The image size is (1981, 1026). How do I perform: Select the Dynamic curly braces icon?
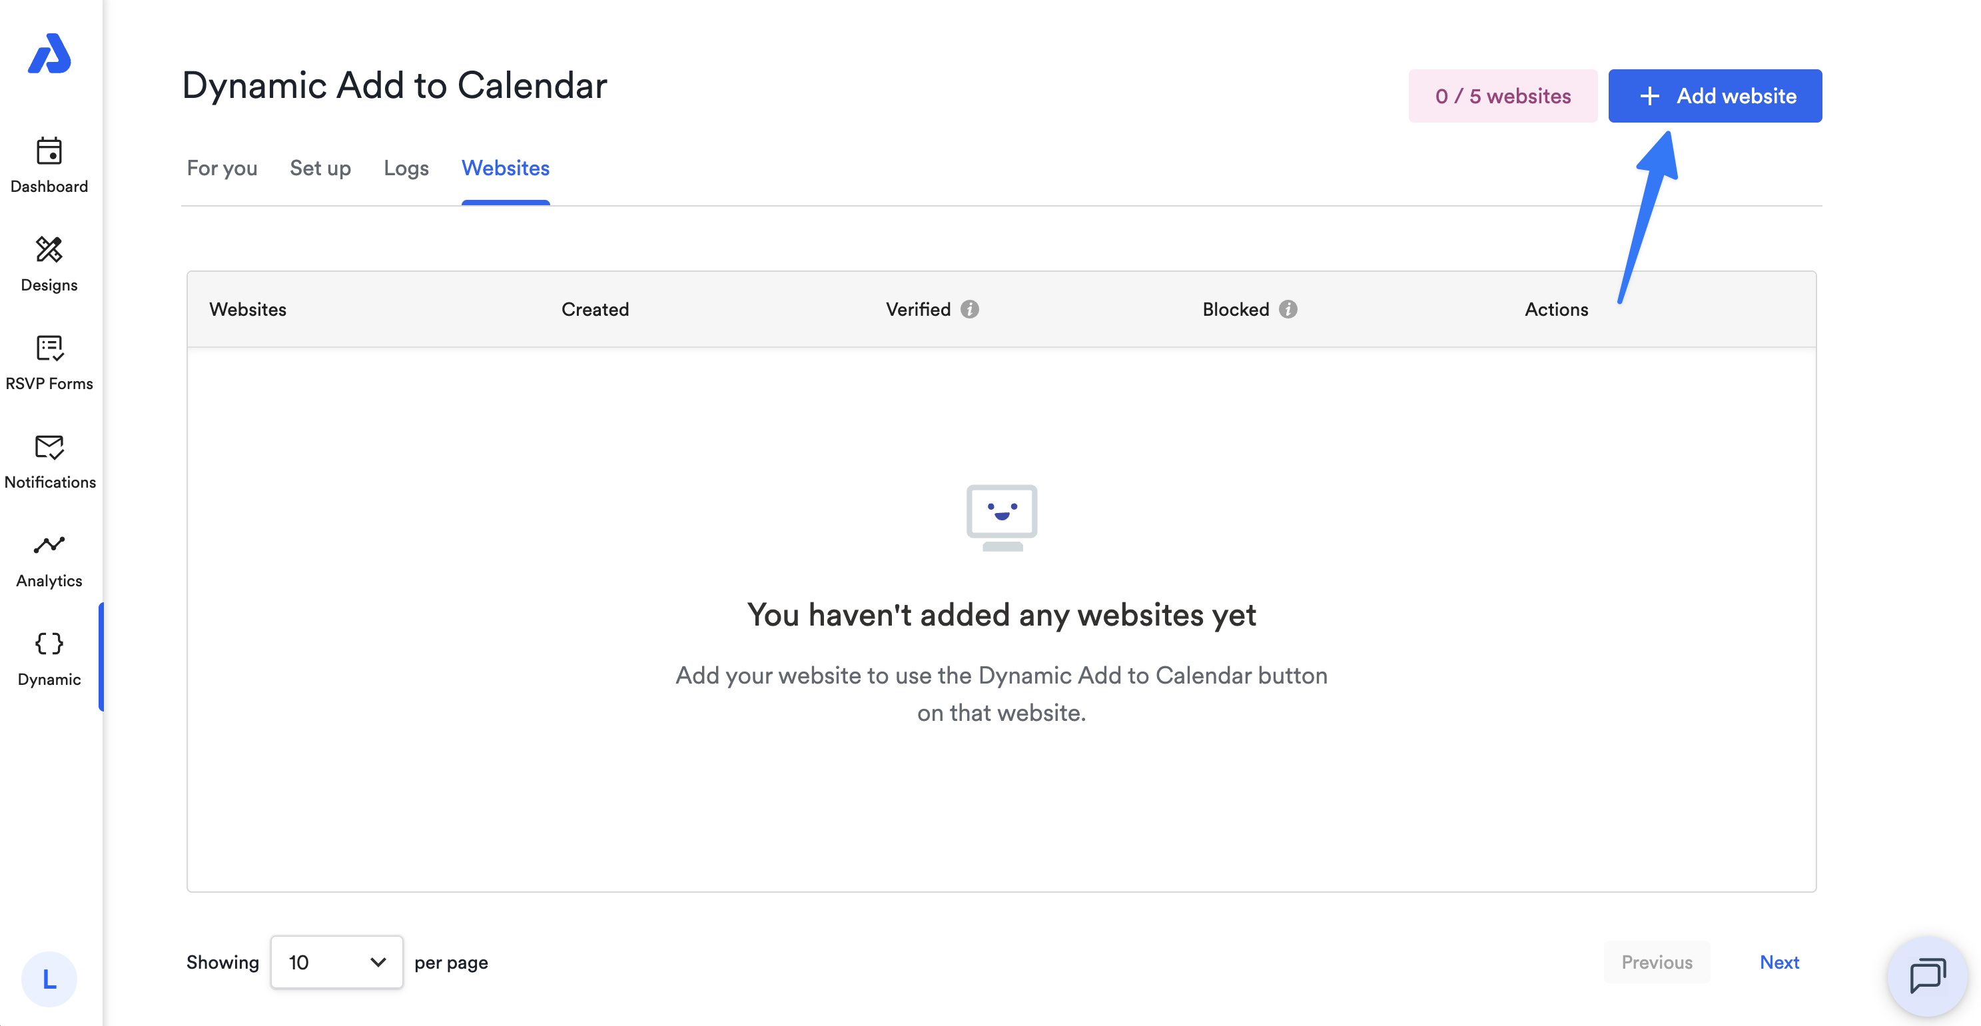pyautogui.click(x=49, y=643)
